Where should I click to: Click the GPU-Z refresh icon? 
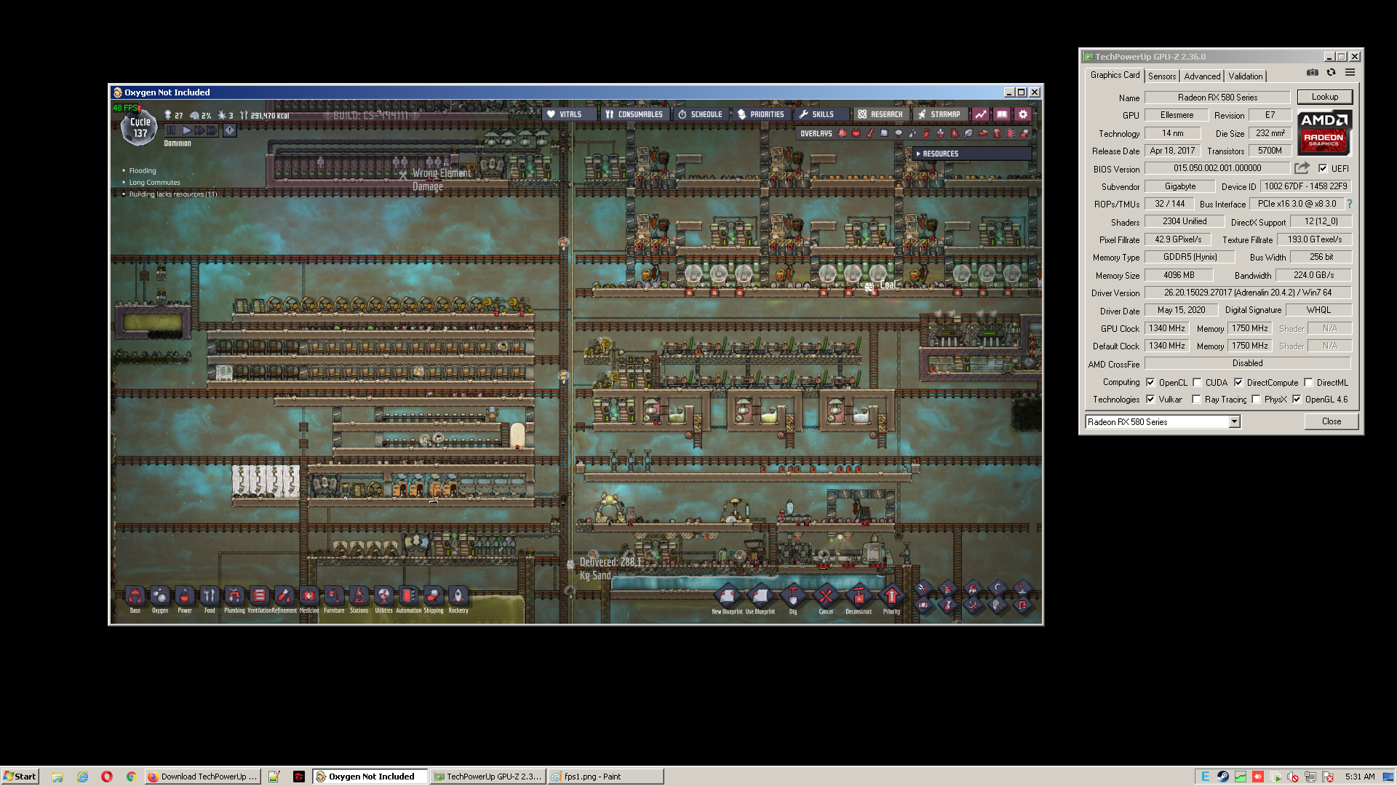point(1331,73)
